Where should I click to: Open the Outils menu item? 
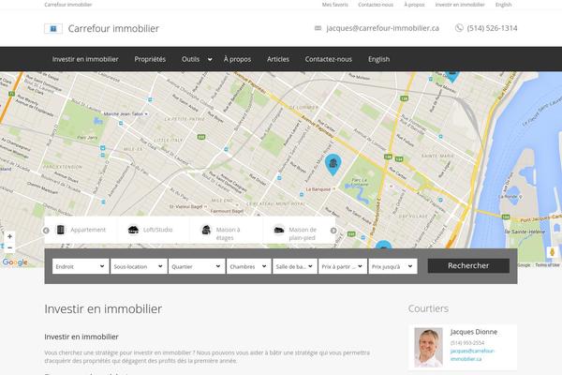coord(190,59)
